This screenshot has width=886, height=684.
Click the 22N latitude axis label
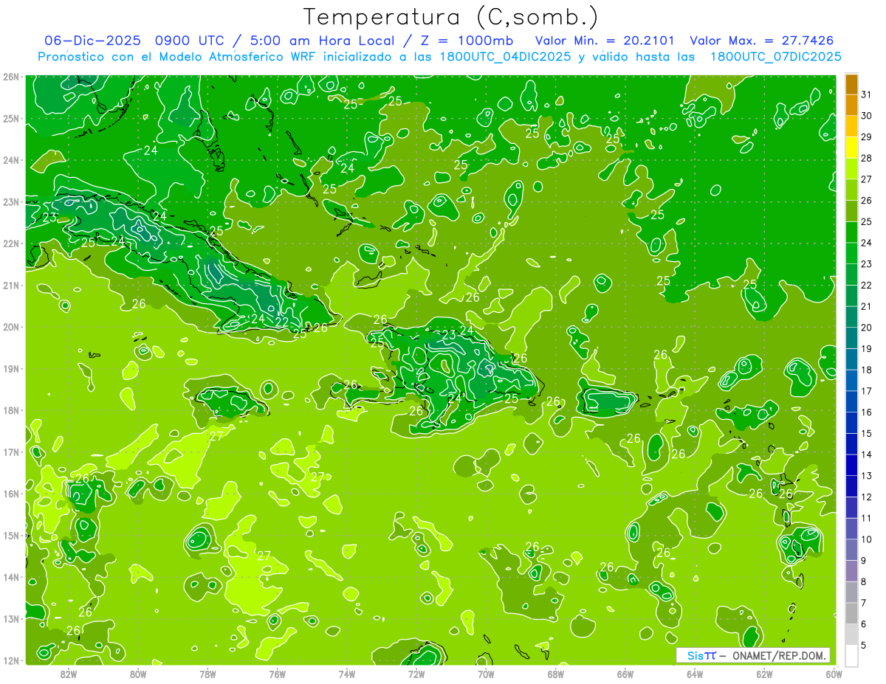(x=10, y=243)
